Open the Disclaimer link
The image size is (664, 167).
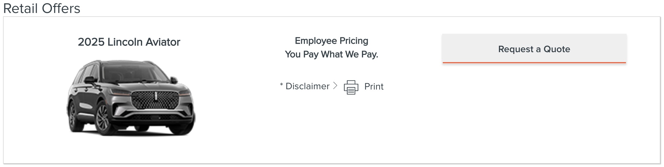coord(307,86)
